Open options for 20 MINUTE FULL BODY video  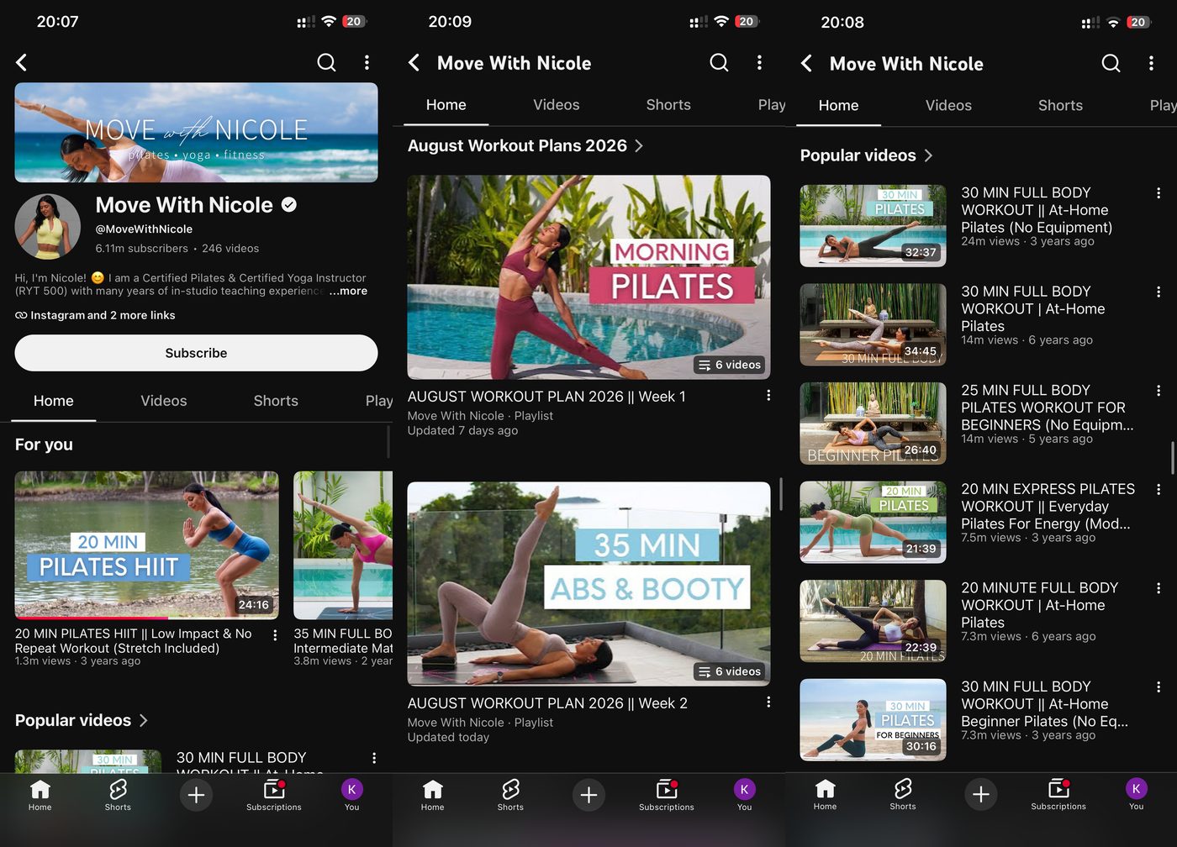(1159, 588)
